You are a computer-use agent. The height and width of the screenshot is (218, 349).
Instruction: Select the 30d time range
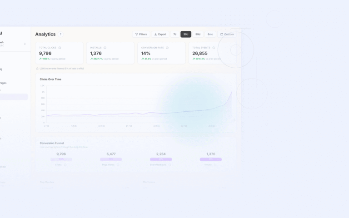point(186,34)
